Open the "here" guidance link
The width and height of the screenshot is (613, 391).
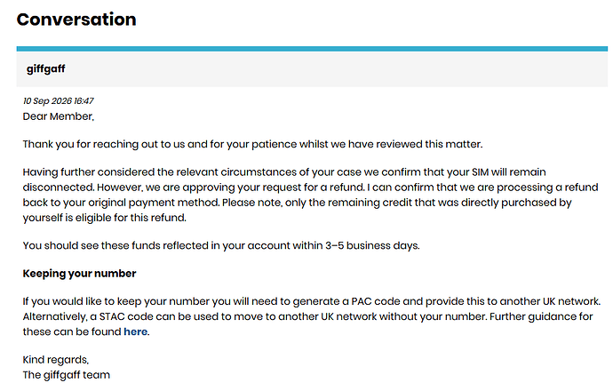coord(136,331)
